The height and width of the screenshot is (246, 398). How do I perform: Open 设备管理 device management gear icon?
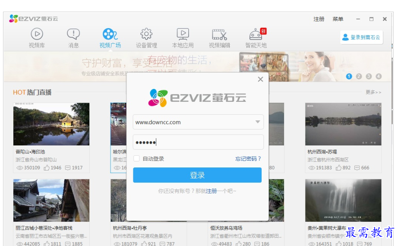coord(146,34)
